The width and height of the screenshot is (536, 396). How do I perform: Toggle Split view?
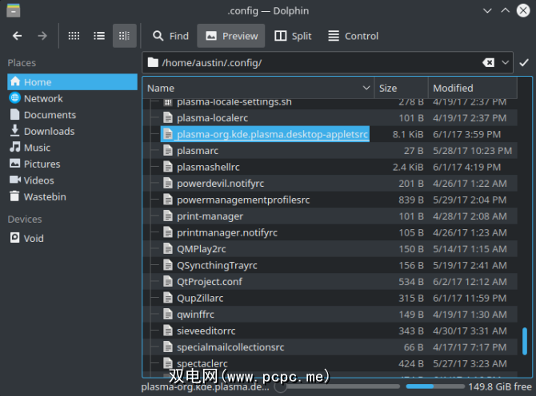click(x=293, y=36)
